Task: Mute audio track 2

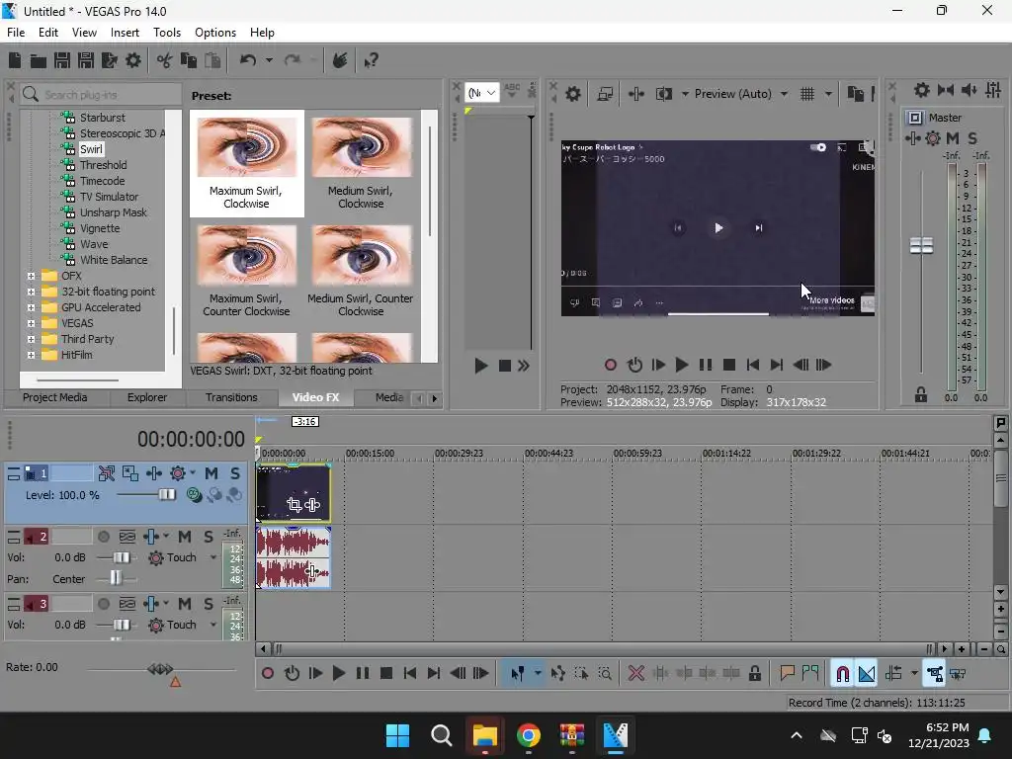Action: coord(185,537)
